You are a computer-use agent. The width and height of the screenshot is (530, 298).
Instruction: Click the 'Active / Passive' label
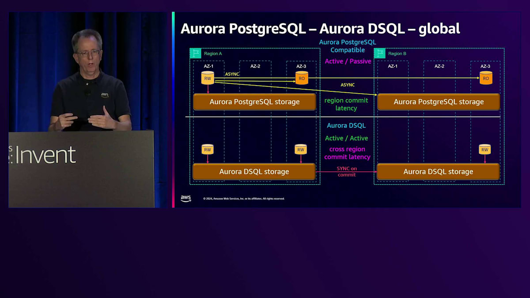(x=348, y=61)
